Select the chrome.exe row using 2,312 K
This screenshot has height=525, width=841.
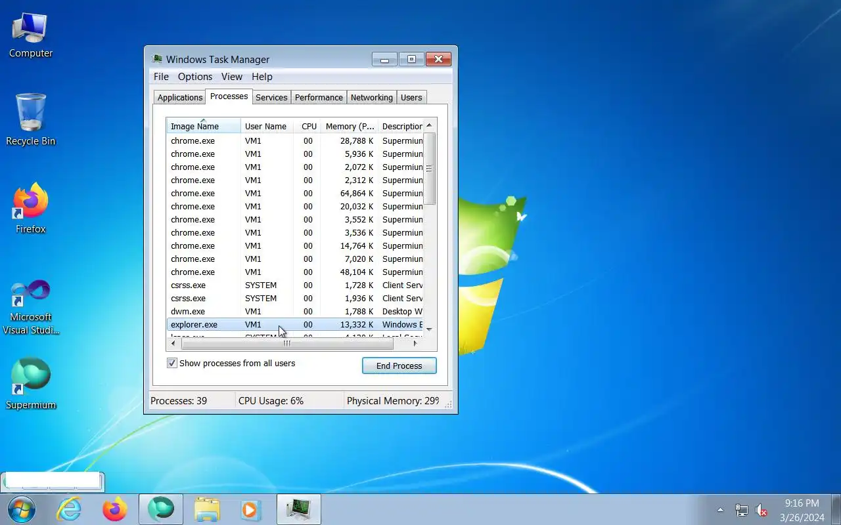(x=295, y=180)
